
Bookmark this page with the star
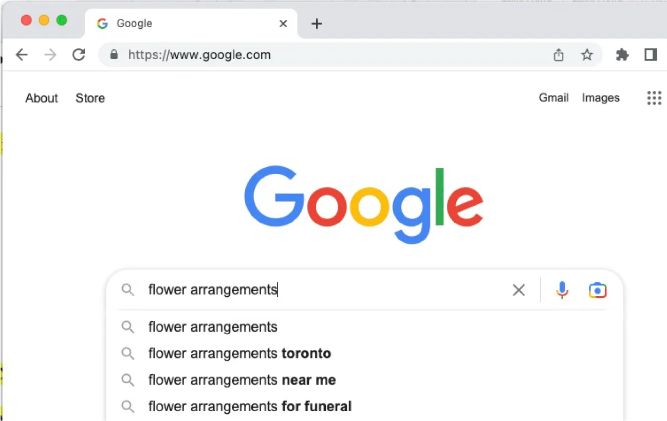point(587,55)
